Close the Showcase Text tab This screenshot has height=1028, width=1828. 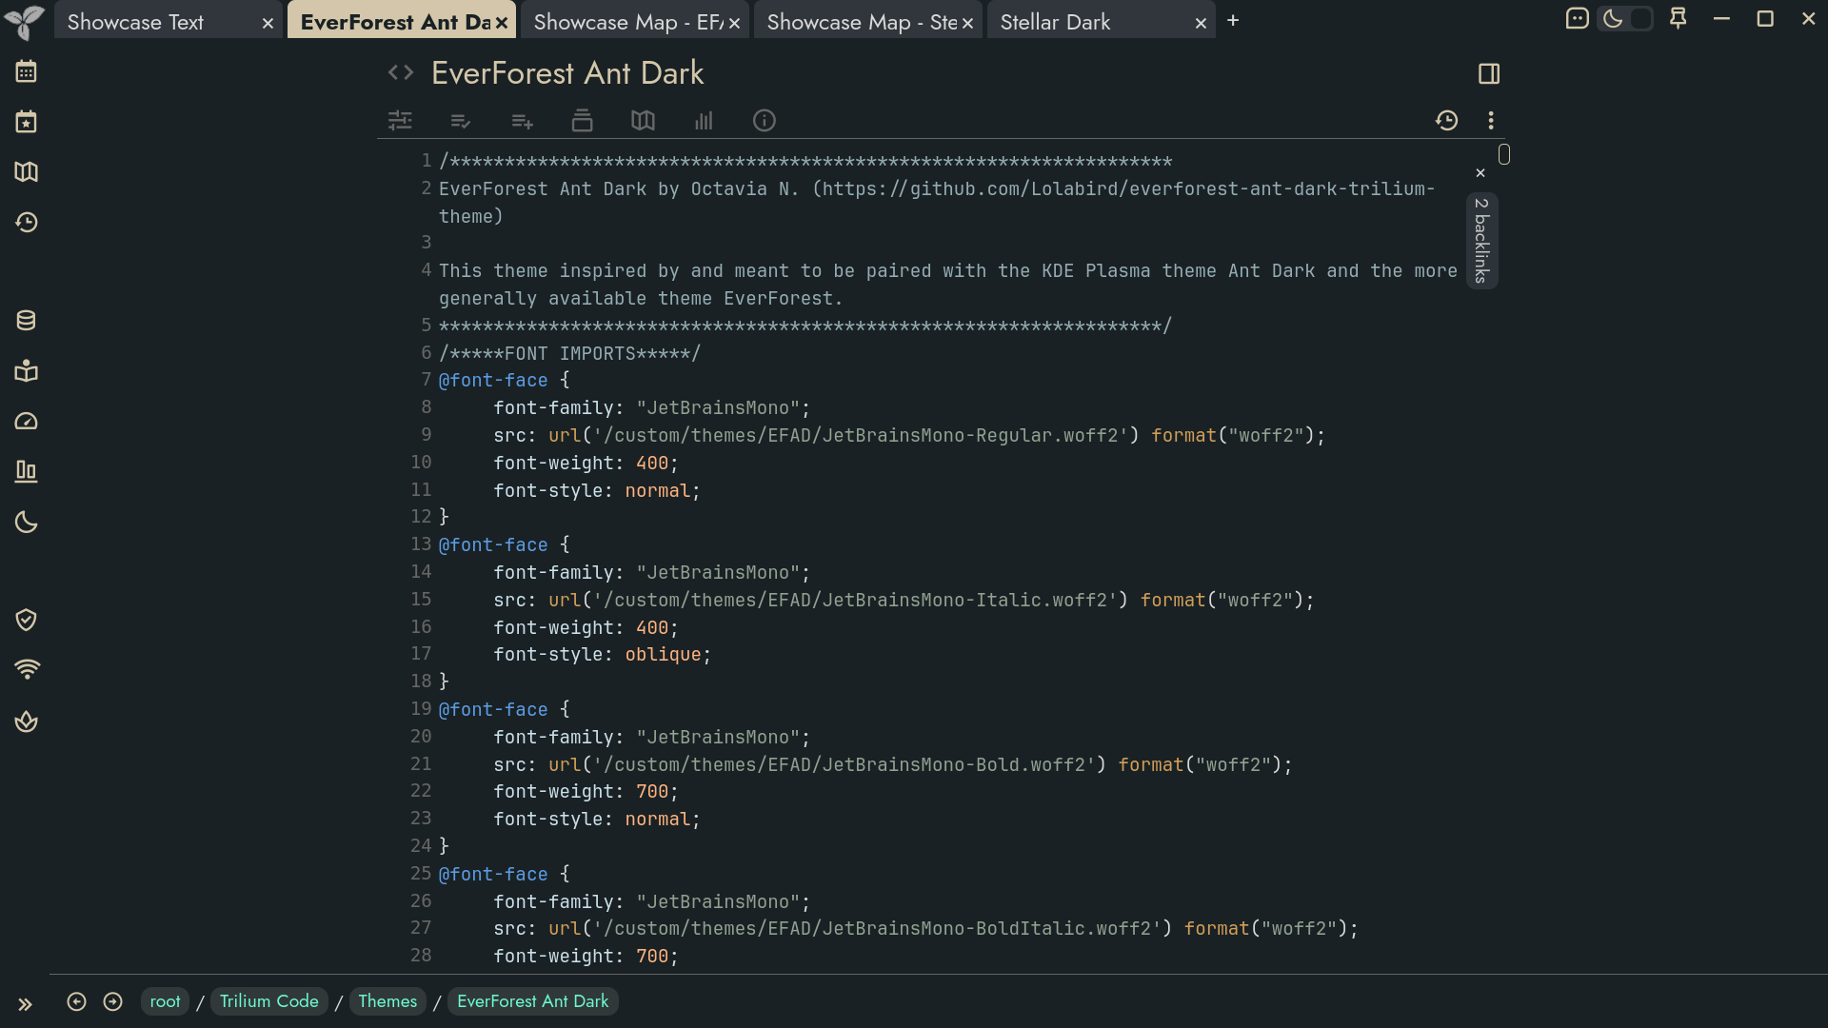[268, 23]
